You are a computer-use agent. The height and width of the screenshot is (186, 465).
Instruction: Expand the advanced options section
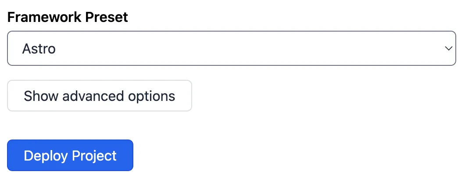point(100,96)
